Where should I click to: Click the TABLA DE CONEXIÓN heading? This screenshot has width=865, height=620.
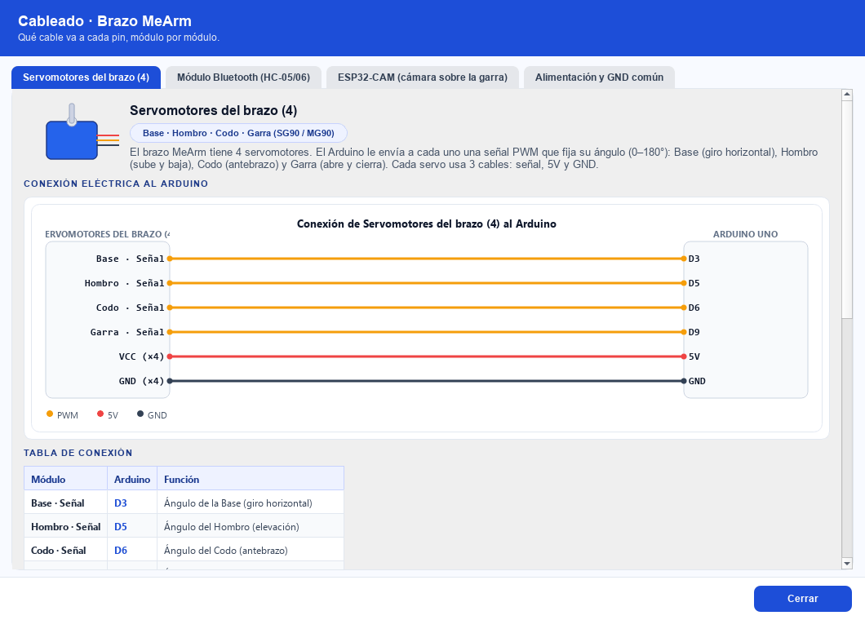78,453
